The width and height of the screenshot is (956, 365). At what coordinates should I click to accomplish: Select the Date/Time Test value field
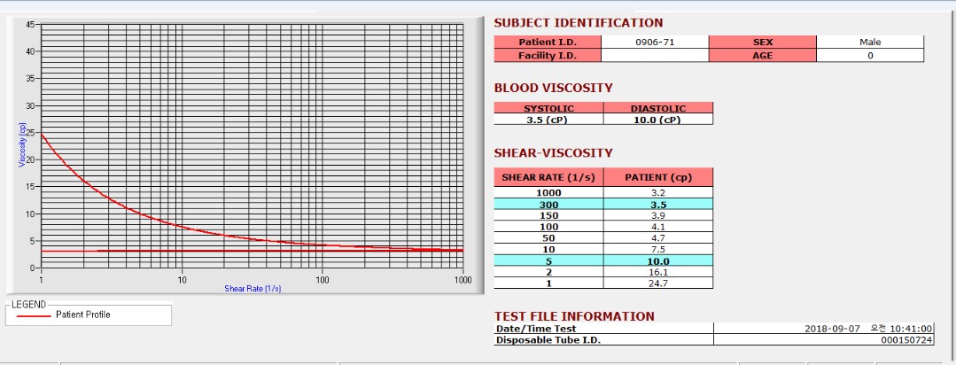(822, 328)
